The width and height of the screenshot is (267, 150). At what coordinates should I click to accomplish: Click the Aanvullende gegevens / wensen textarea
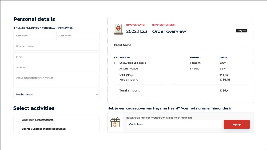pos(56,80)
